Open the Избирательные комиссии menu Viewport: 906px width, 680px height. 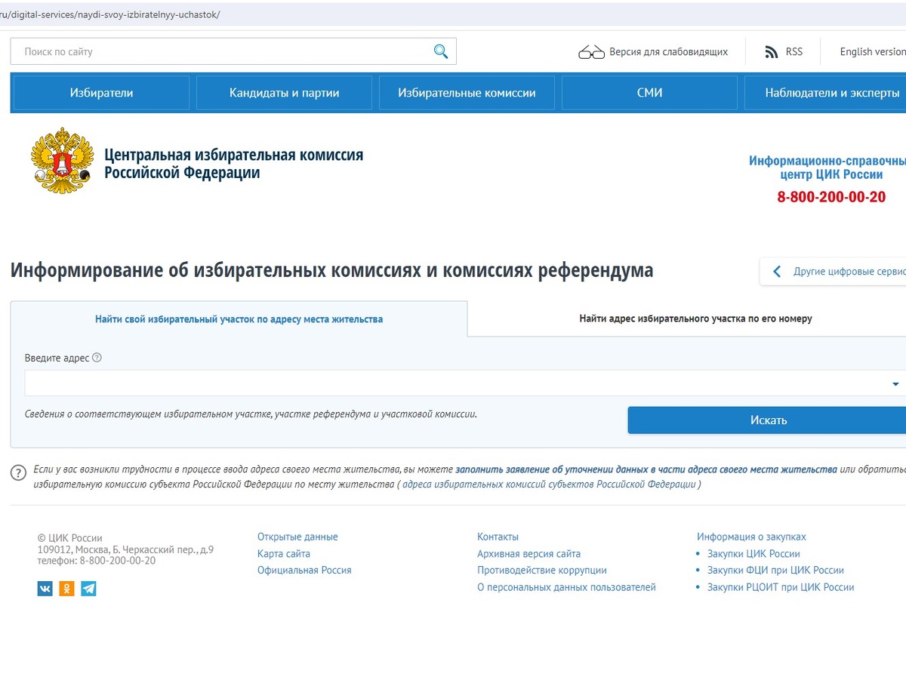point(467,93)
